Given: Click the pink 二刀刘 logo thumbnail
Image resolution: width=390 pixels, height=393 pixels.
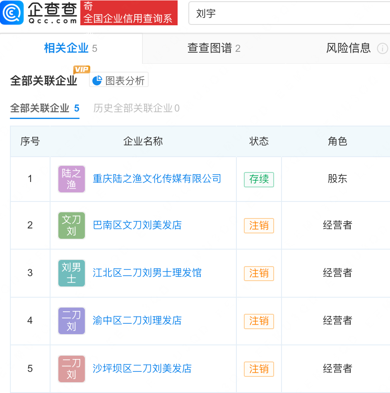Looking at the screenshot, I should [x=72, y=369].
